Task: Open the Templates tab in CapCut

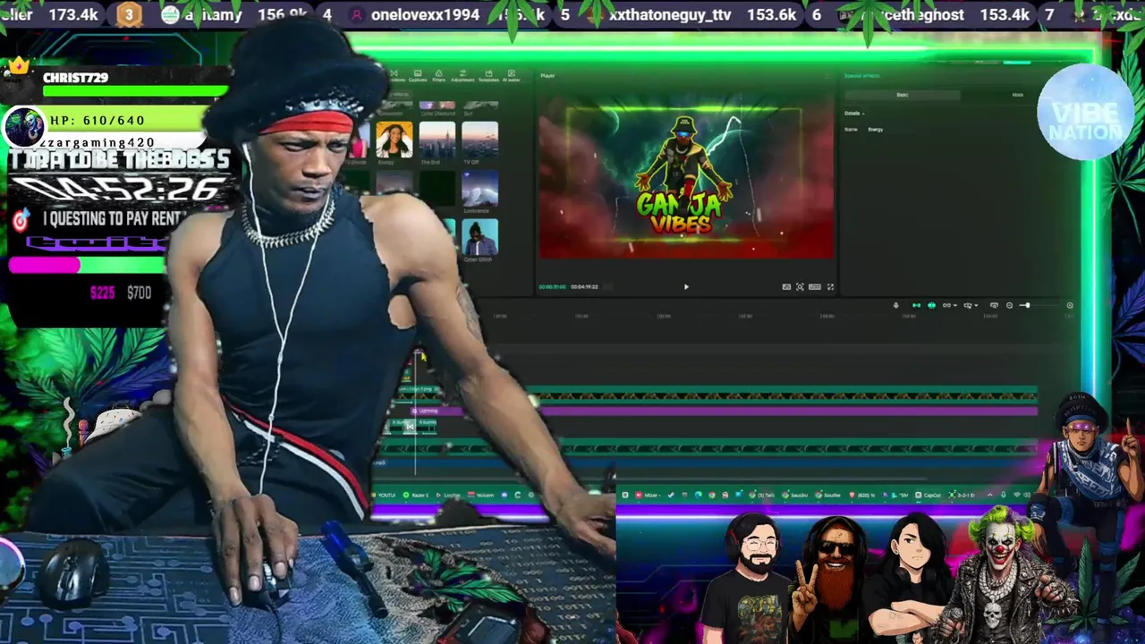Action: click(x=488, y=76)
